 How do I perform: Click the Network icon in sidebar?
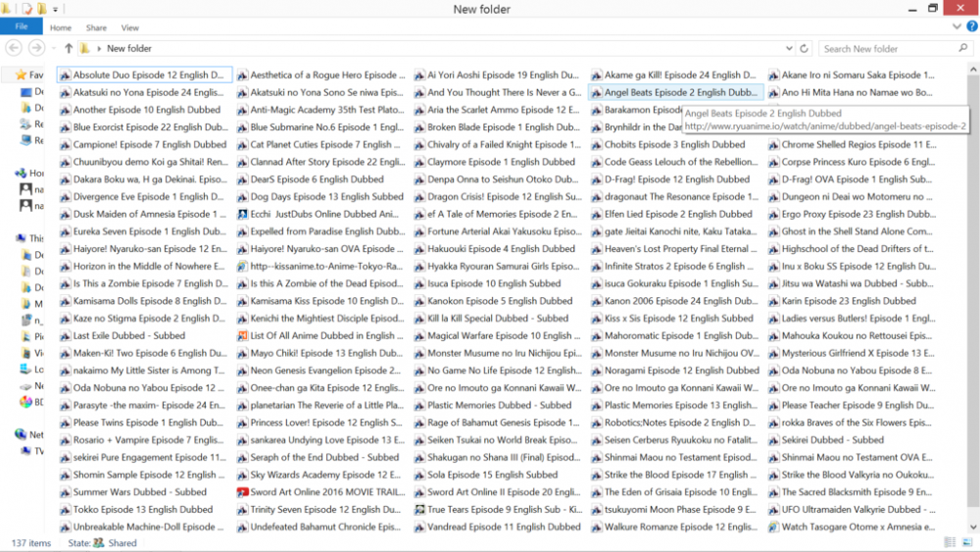pyautogui.click(x=21, y=434)
